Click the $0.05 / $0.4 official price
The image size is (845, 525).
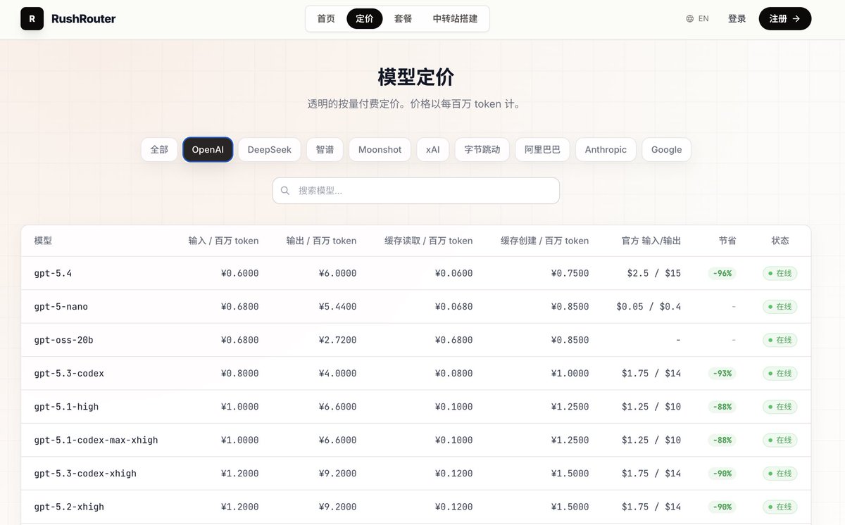tap(649, 307)
